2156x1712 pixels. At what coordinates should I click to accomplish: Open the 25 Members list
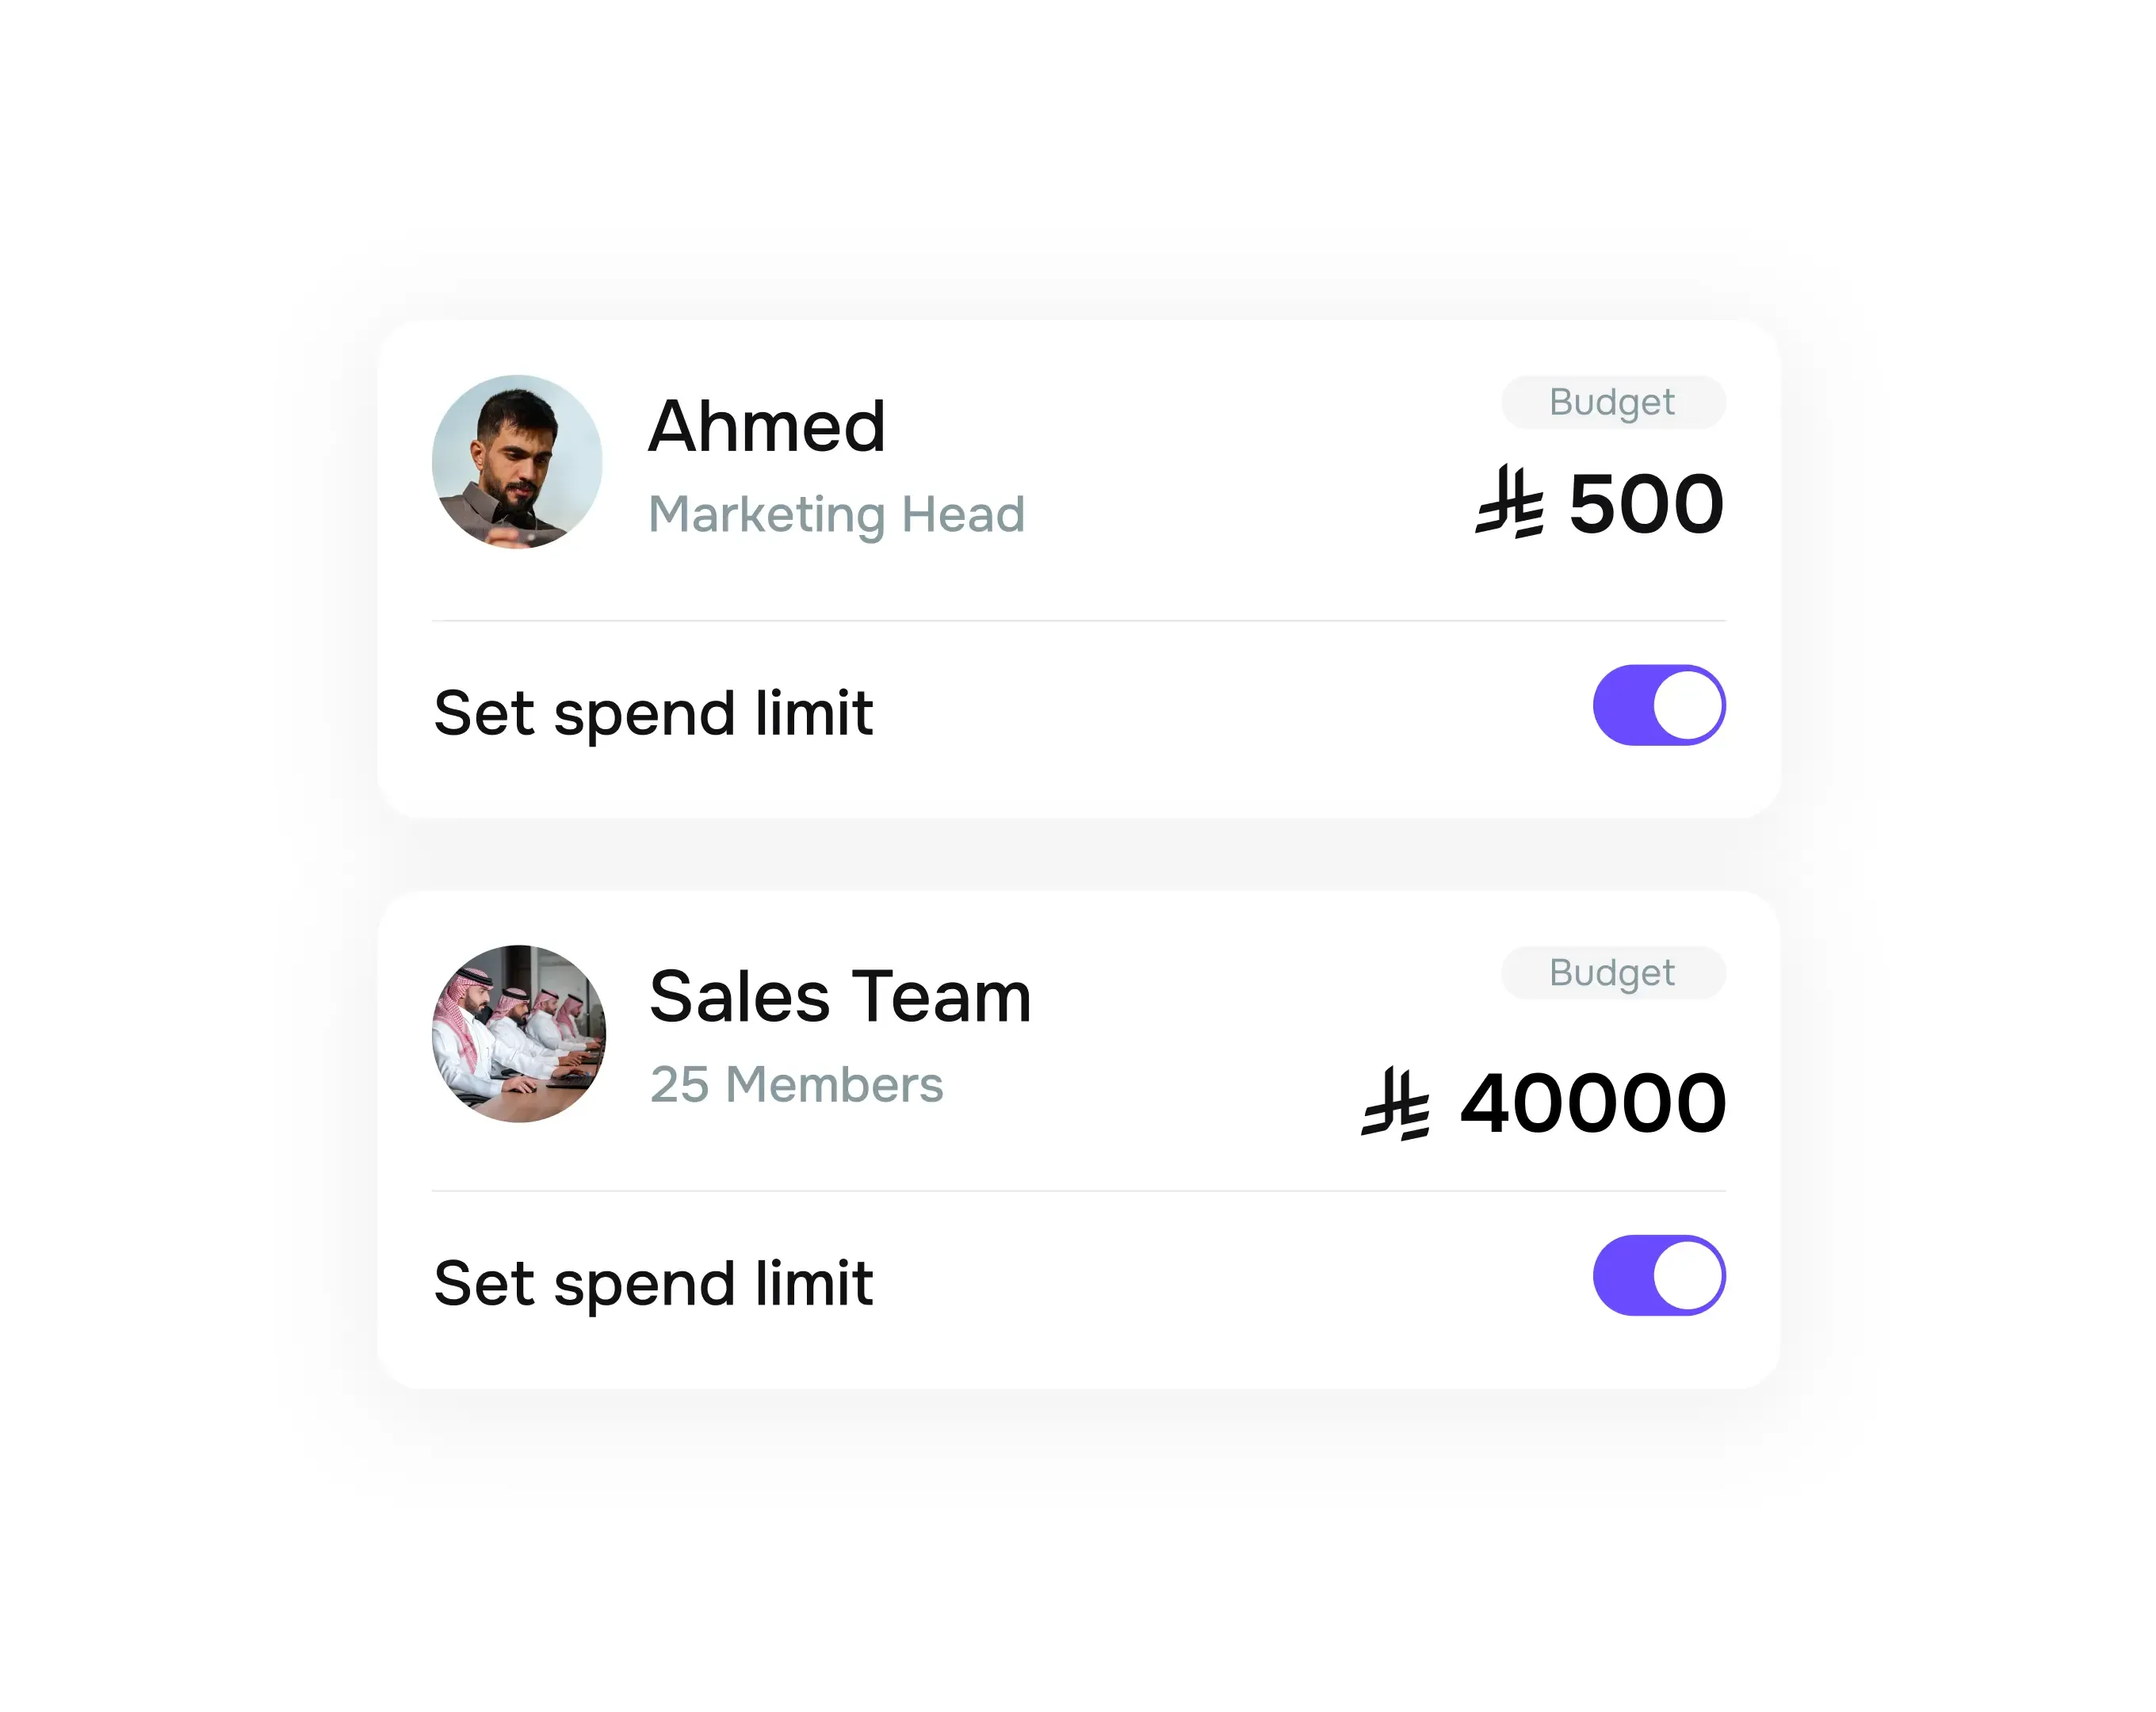[796, 1084]
